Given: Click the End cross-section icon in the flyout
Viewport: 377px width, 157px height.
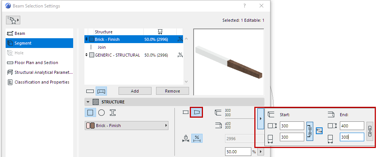Looking at the screenshot, I should [x=331, y=115].
